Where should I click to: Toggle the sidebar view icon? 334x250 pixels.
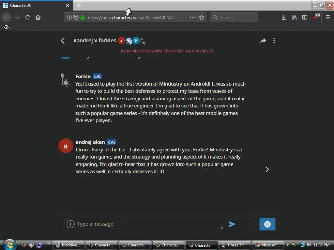tap(305, 18)
